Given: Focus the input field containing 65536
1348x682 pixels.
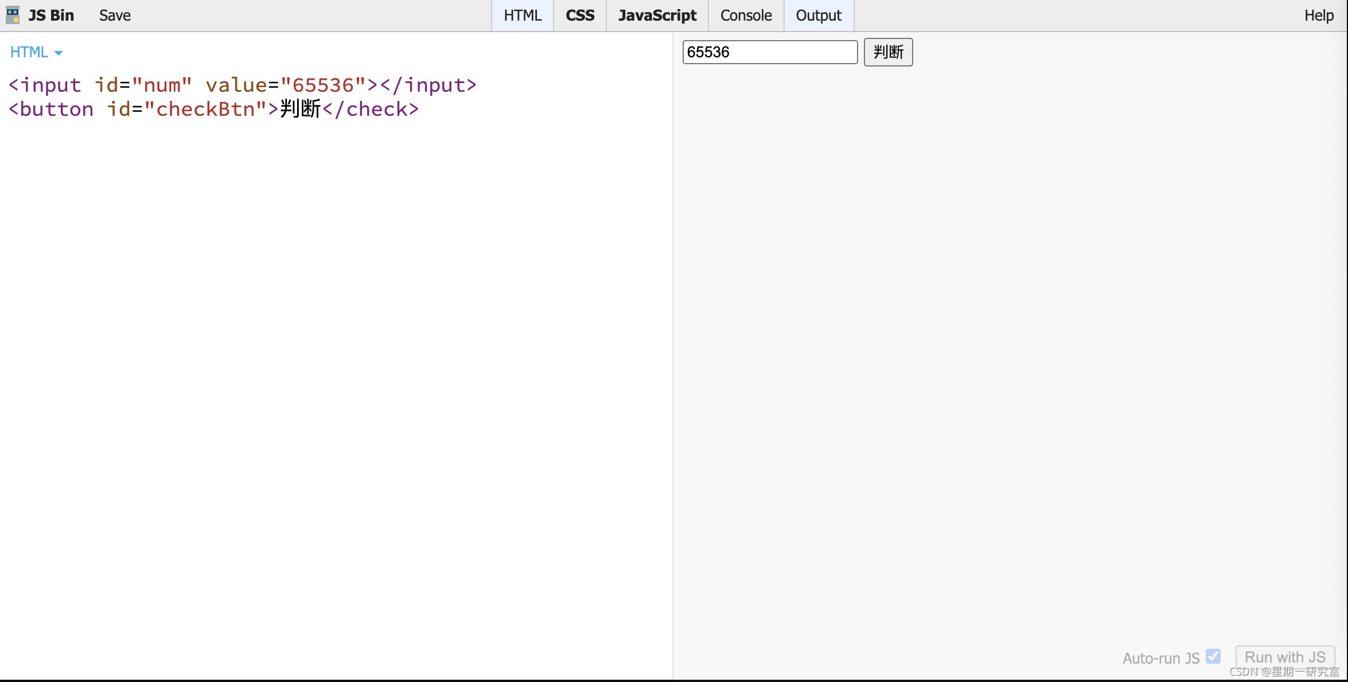Looking at the screenshot, I should (x=769, y=52).
